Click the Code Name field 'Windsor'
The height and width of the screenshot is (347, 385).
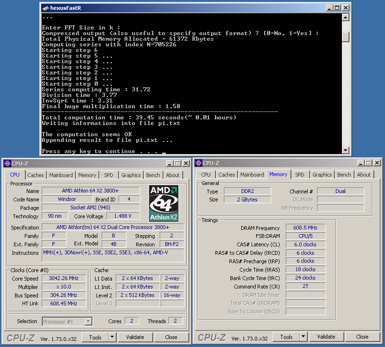(67, 199)
